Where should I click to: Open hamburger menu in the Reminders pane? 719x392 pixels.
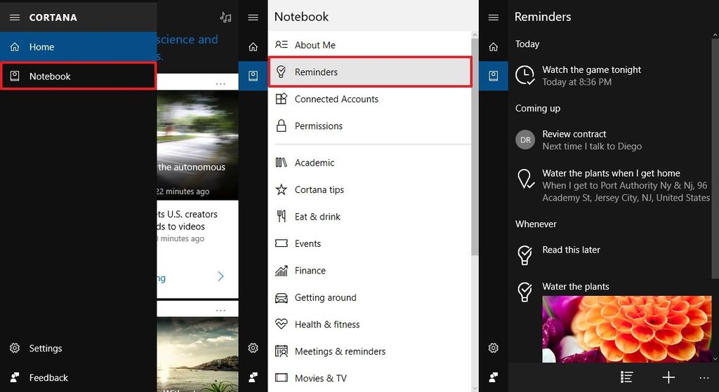click(x=494, y=18)
